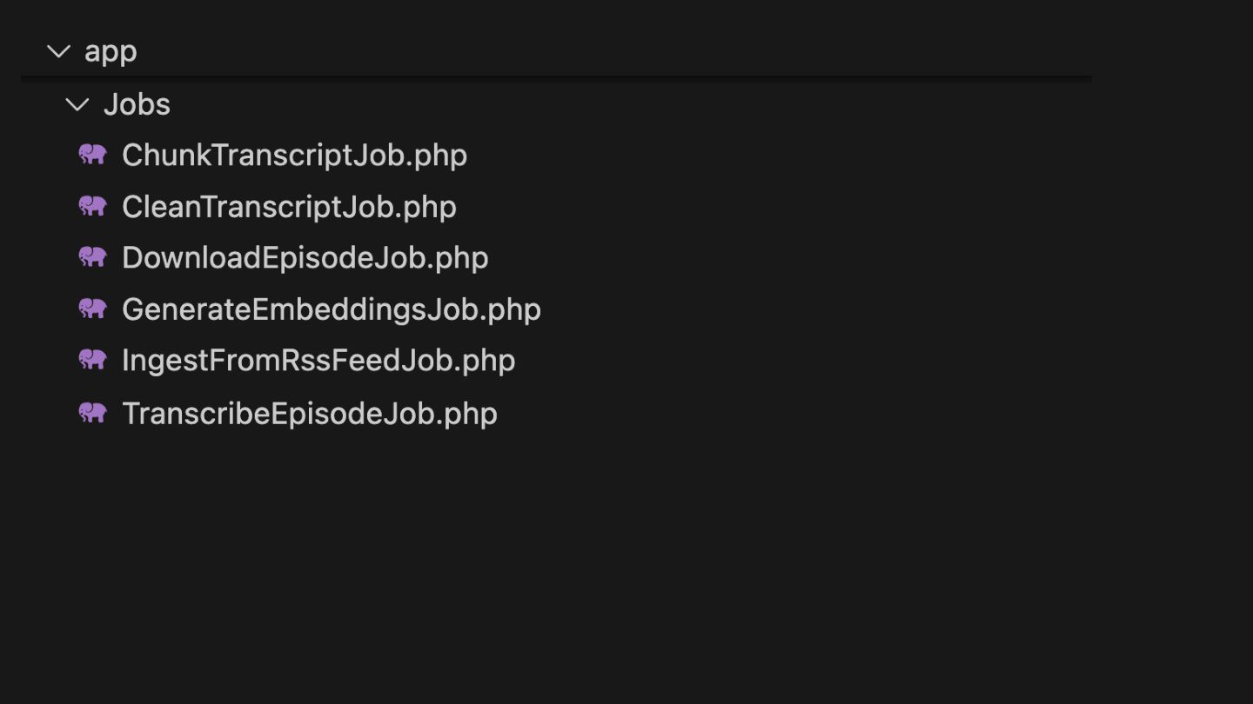
Task: Open the IngestFromRssFeedJob.php file label
Action: 318,361
